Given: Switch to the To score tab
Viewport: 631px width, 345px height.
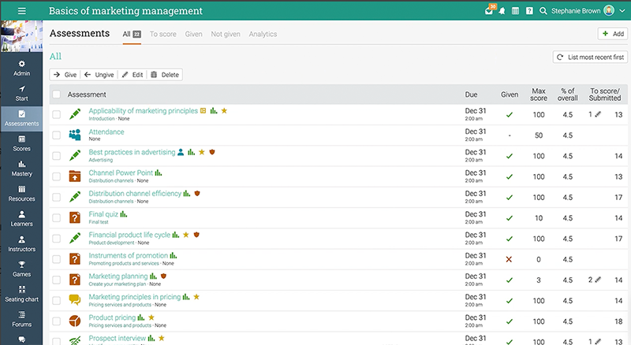Looking at the screenshot, I should pos(162,35).
